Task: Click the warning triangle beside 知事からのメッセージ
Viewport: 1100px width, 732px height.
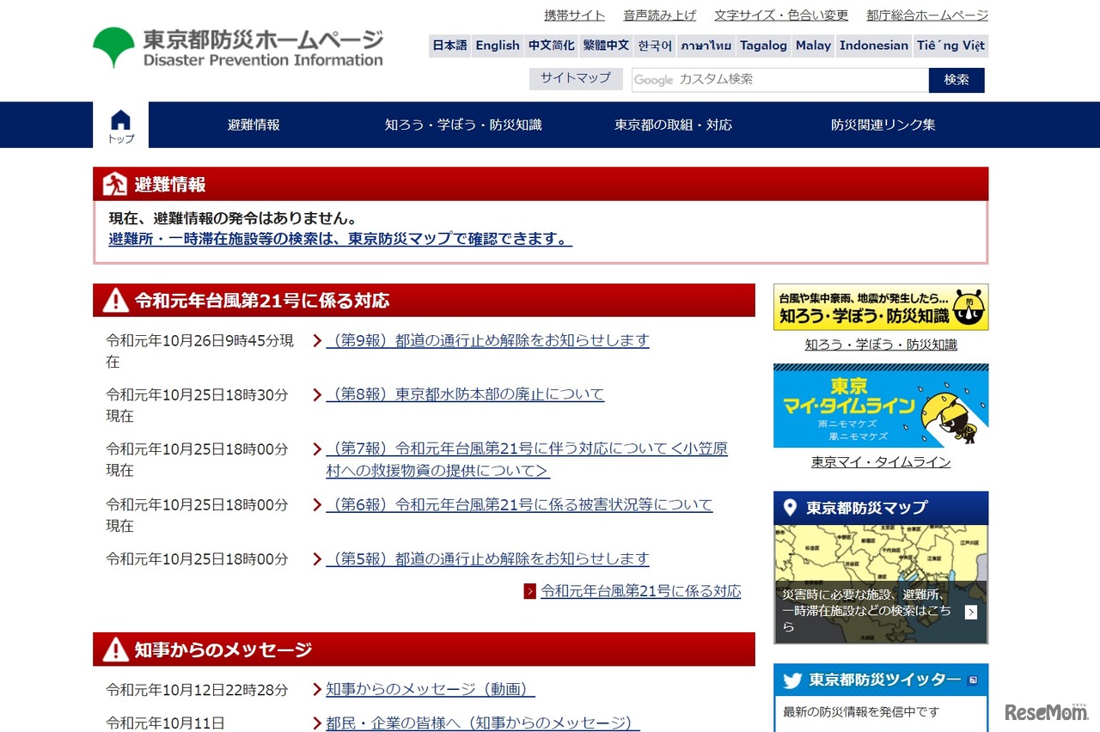Action: point(115,650)
